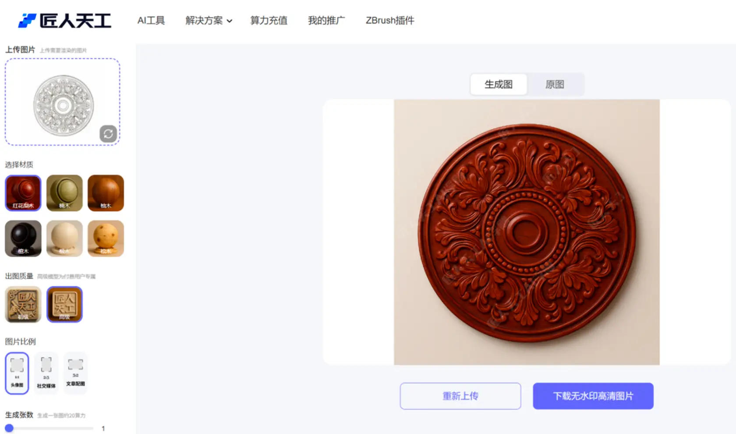Pick the spotted yellow 松木 pine material
Image resolution: width=736 pixels, height=434 pixels.
tap(106, 238)
